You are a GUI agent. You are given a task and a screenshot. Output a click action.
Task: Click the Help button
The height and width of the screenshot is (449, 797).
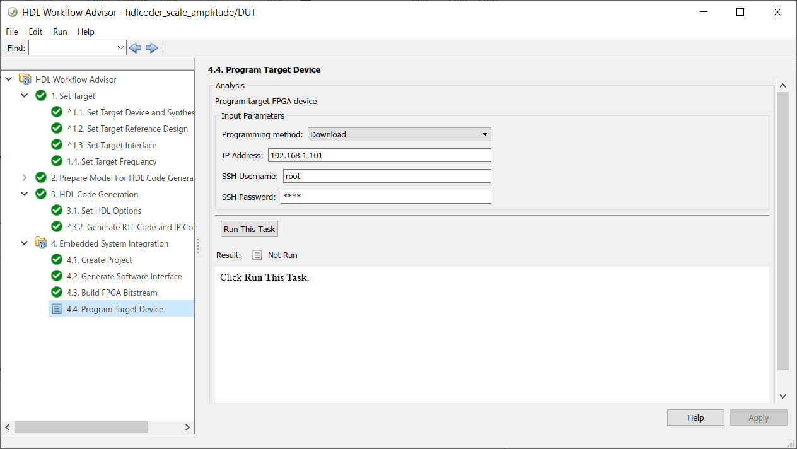[695, 417]
